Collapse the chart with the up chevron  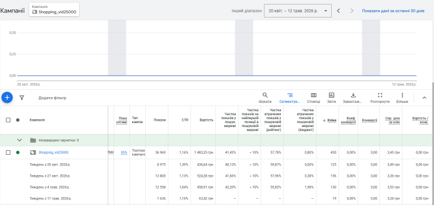(x=424, y=98)
